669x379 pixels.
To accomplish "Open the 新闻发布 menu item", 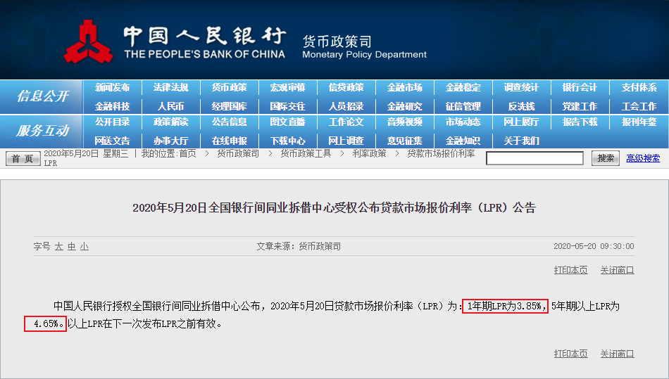I will click(x=112, y=87).
